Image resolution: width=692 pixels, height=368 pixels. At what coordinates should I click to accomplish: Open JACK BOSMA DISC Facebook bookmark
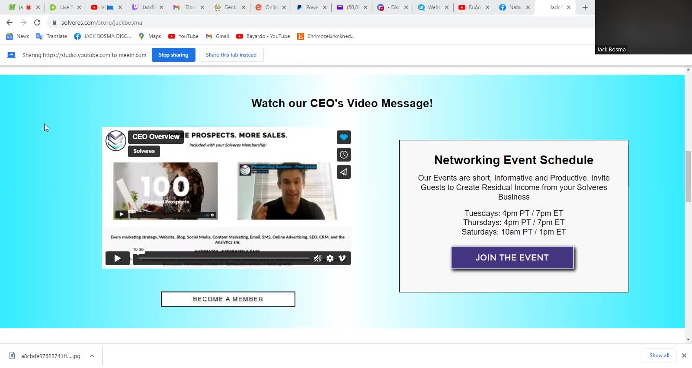(103, 36)
